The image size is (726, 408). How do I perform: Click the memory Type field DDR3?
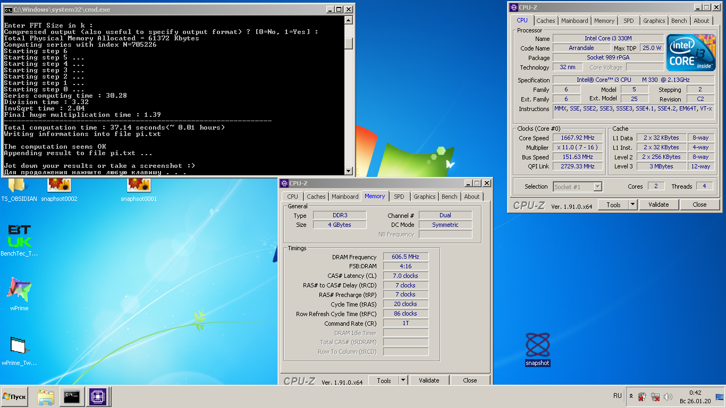(339, 215)
